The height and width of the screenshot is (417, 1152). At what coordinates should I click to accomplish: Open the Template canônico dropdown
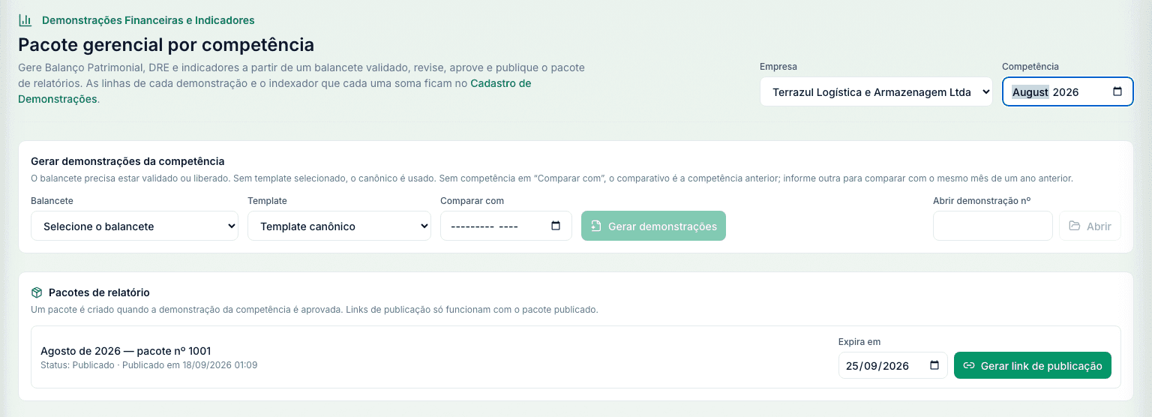[x=339, y=226]
